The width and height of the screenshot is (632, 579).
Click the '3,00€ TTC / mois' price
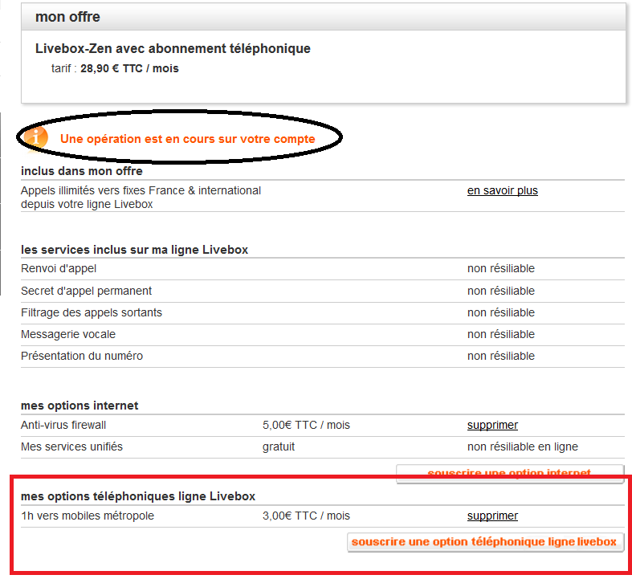pyautogui.click(x=306, y=516)
